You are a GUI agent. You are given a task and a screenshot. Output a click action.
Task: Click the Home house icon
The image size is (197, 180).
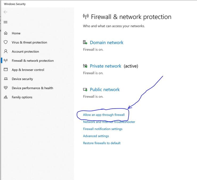click(x=6, y=33)
